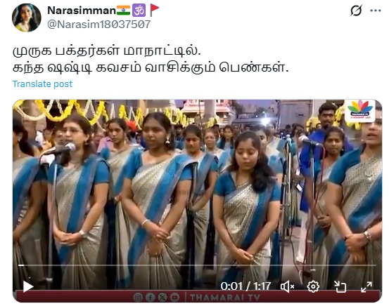Click the Facebook icon in video banner
The image size is (389, 306).
[x=150, y=297]
